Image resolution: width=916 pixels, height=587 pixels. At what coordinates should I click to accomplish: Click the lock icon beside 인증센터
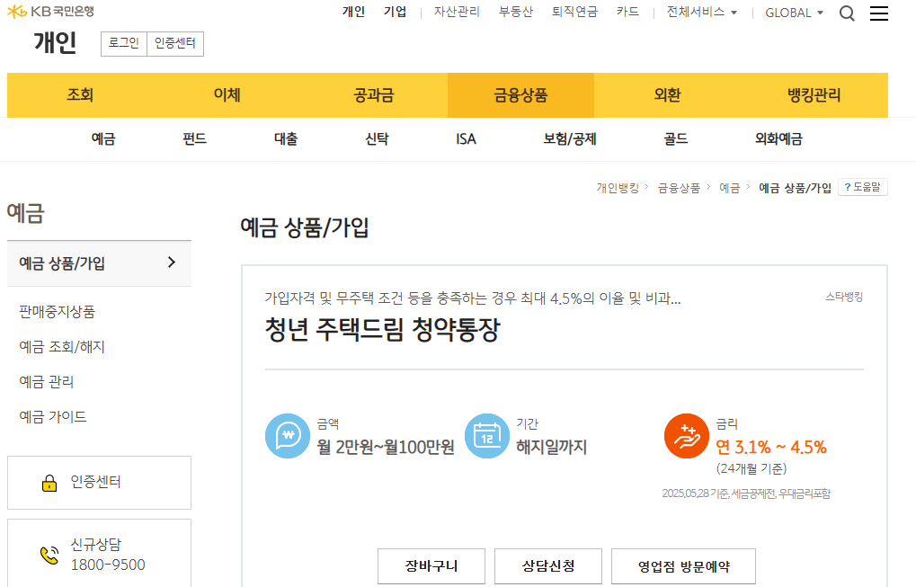click(x=49, y=483)
